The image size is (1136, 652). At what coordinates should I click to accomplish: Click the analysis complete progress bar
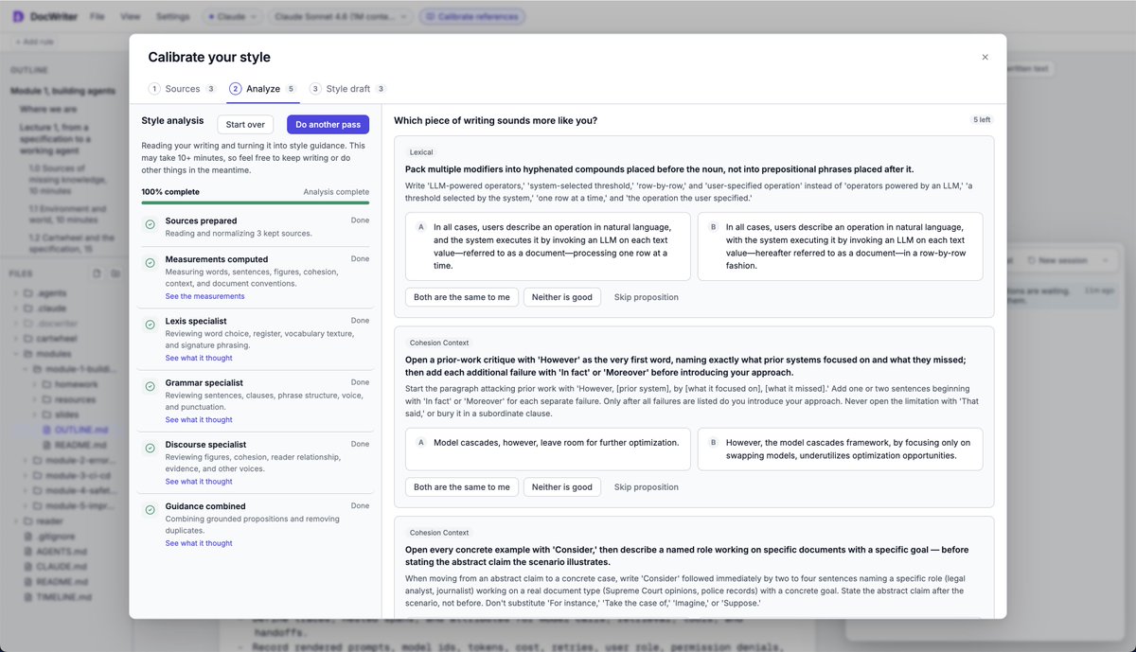[x=256, y=203]
